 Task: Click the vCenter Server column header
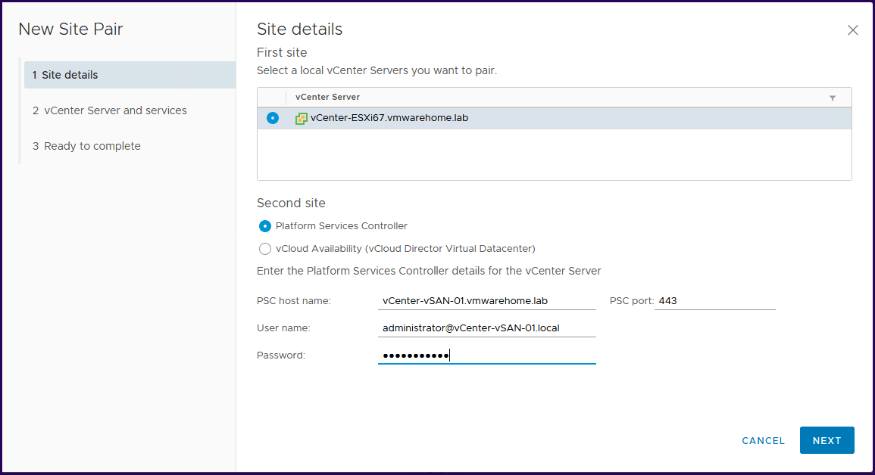[327, 97]
